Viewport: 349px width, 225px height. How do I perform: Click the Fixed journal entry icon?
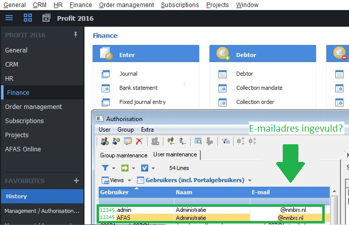click(106, 102)
